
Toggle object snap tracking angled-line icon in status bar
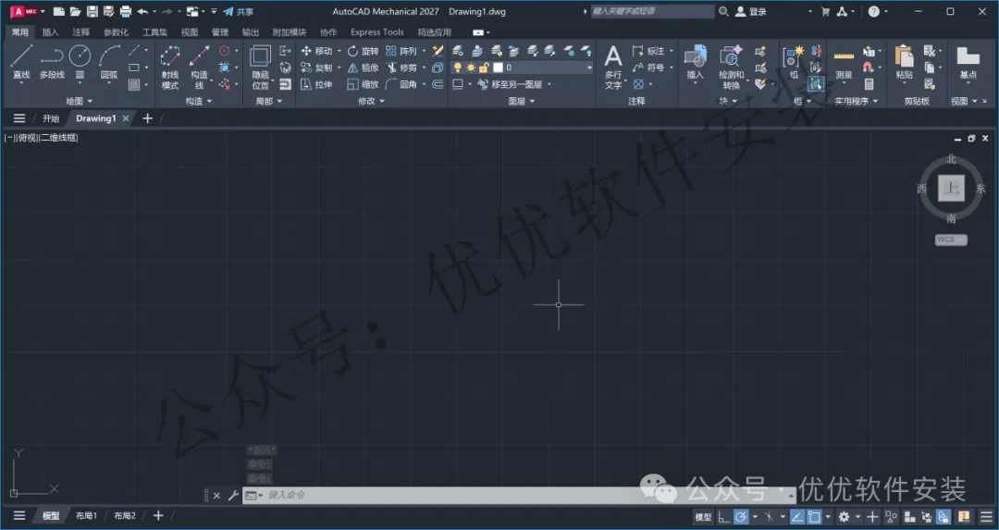[x=797, y=517]
